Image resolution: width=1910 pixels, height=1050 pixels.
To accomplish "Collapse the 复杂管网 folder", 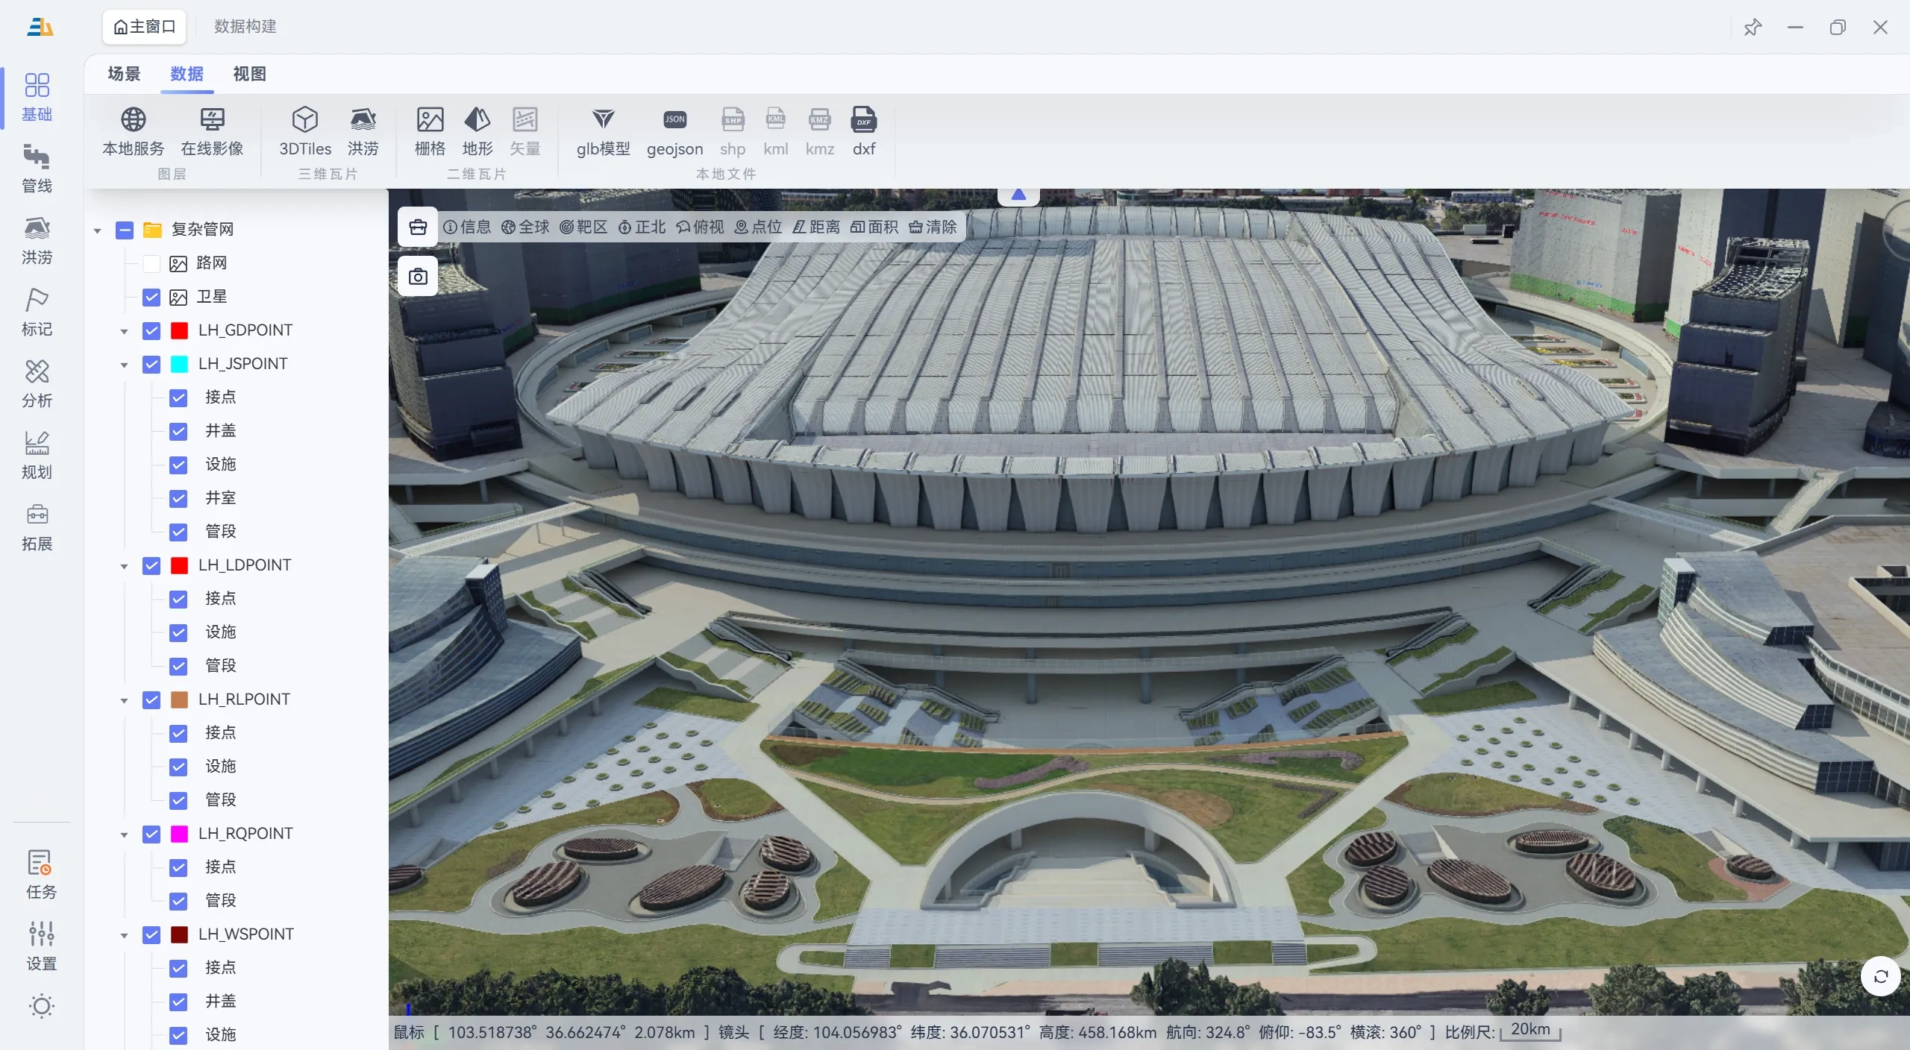I will [x=97, y=230].
